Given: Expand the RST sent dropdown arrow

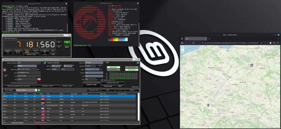Looking at the screenshot, I should click(x=61, y=66).
